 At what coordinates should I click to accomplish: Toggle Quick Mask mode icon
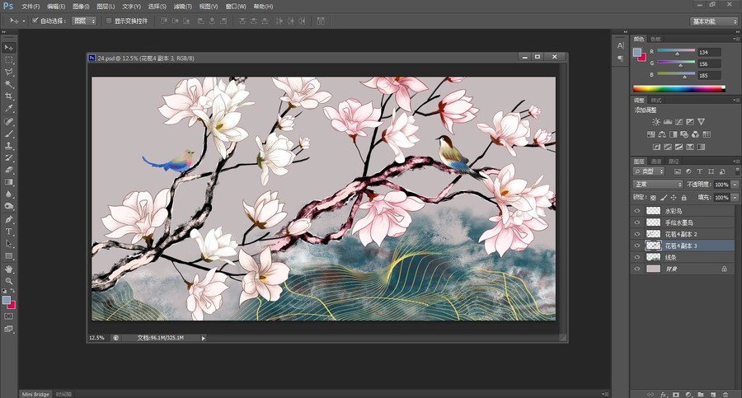[x=9, y=316]
